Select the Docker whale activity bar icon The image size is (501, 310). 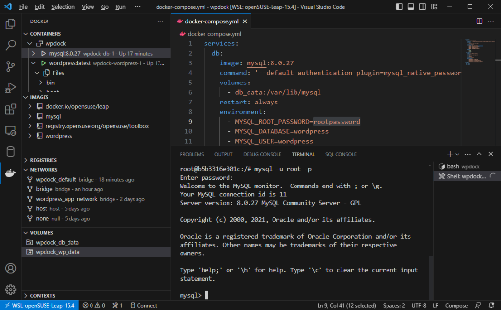pyautogui.click(x=11, y=173)
